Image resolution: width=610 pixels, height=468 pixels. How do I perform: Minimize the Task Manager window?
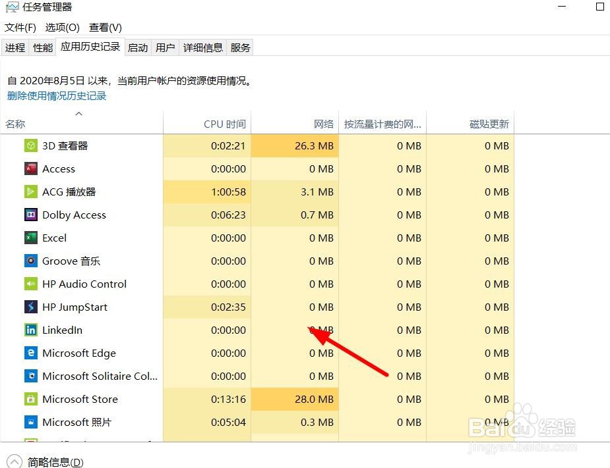(x=562, y=6)
